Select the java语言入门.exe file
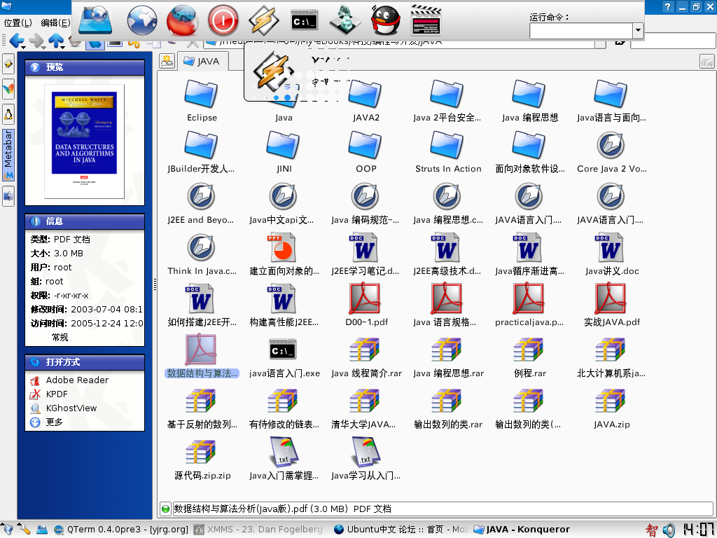The width and height of the screenshot is (717, 538). [284, 357]
